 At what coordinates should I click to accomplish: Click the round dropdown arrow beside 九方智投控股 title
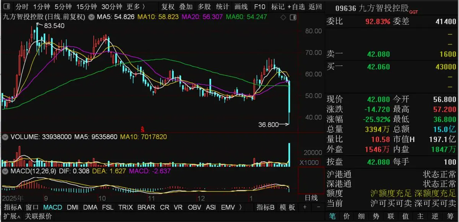click(x=91, y=17)
